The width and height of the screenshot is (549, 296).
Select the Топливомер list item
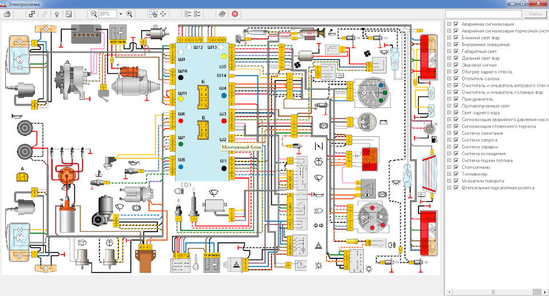[475, 174]
